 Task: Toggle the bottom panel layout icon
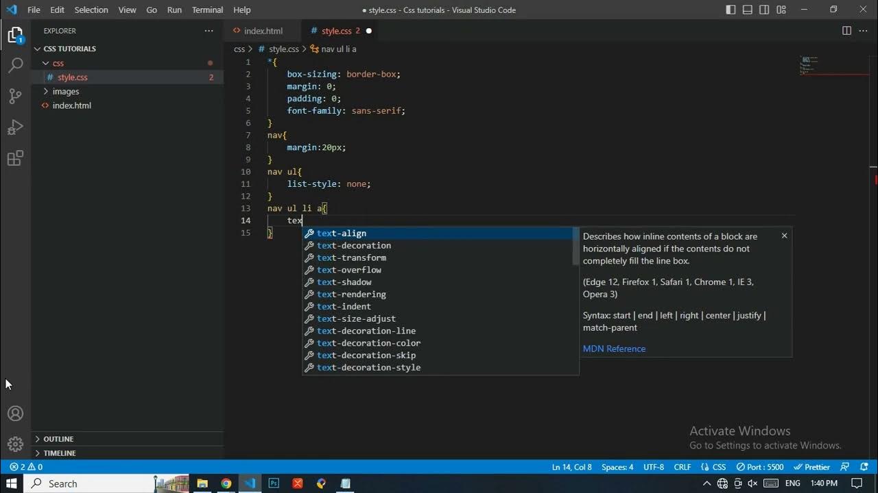(x=748, y=10)
